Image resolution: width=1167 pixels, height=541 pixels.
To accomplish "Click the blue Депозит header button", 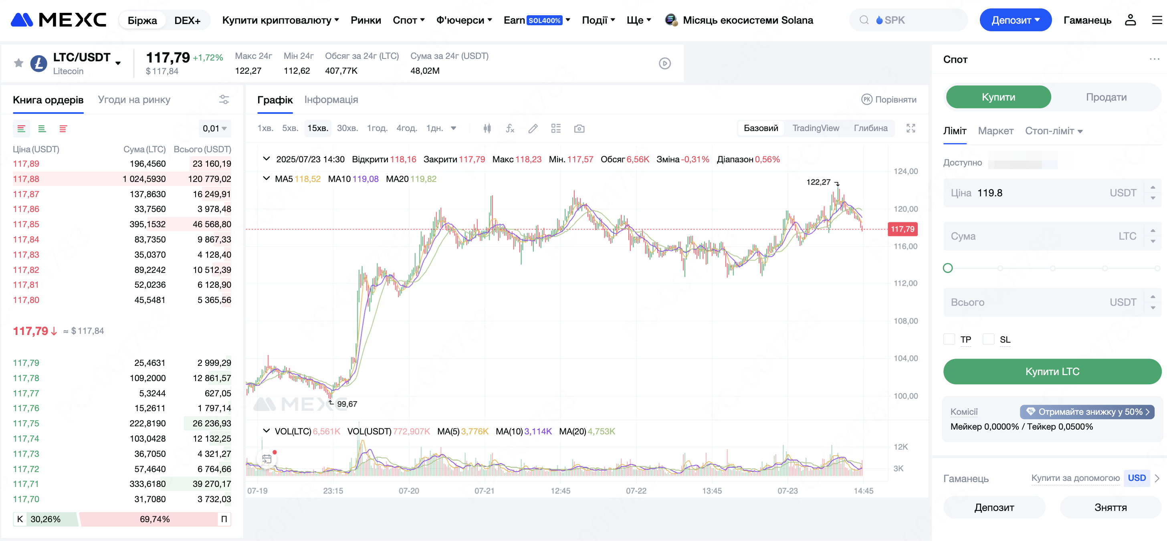I will click(x=1015, y=20).
